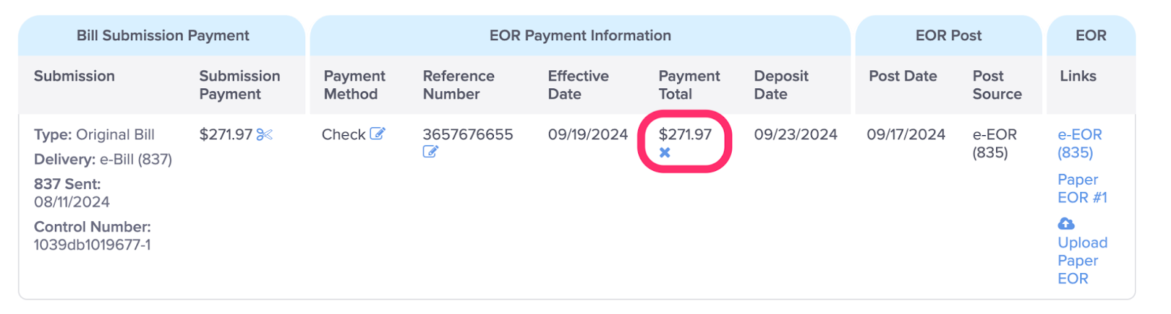This screenshot has height=314, width=1171.
Task: Click the edit icon under reference number
Action: [430, 152]
